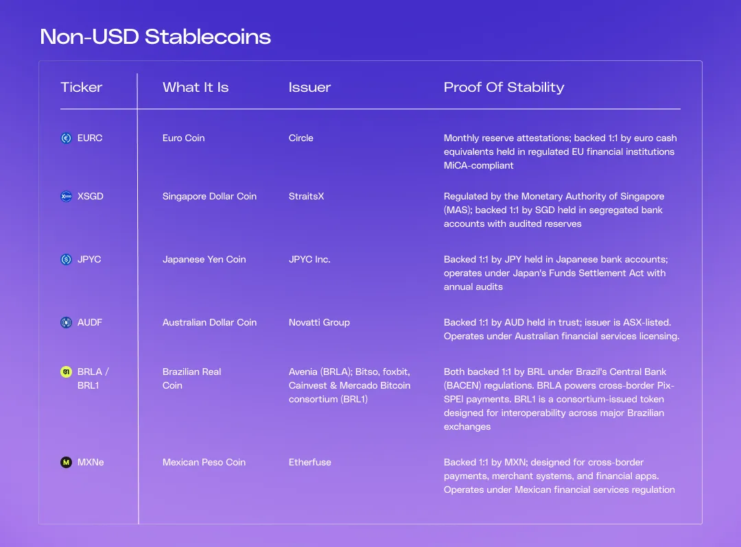Click the Non-USD Stablecoins title
Screen dimensions: 741x547
tap(156, 37)
